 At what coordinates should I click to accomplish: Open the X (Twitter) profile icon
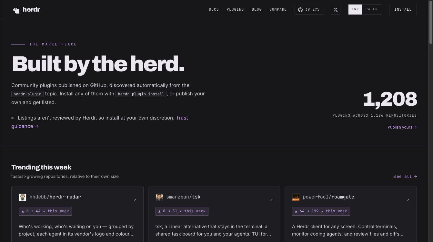(336, 10)
